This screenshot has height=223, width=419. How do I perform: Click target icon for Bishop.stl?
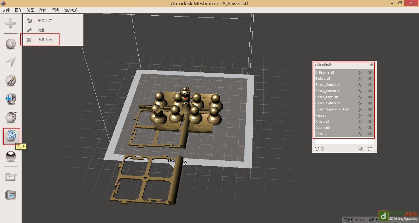(359, 79)
